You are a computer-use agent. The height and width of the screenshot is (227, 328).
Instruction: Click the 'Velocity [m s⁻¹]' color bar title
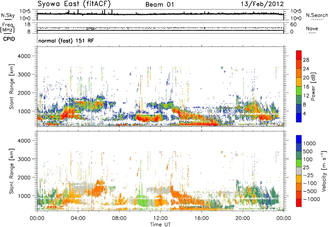coord(324,171)
